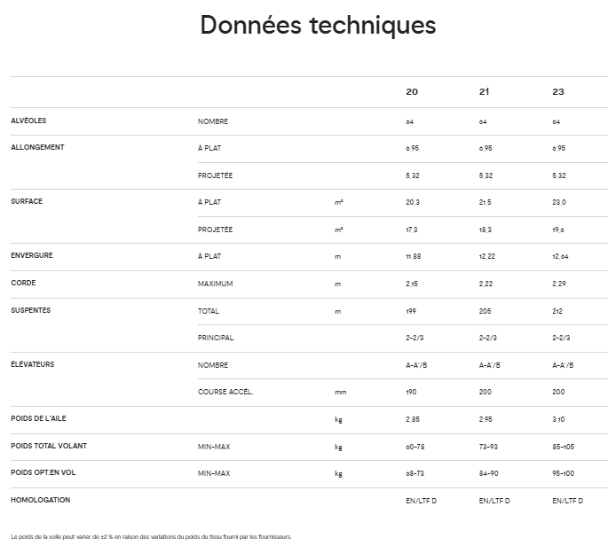Select the size 20 column header
This screenshot has width=608, height=553.
pos(412,91)
